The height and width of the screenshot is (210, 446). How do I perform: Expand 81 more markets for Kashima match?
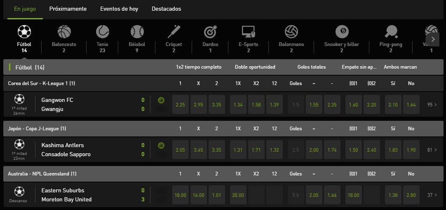[432, 150]
